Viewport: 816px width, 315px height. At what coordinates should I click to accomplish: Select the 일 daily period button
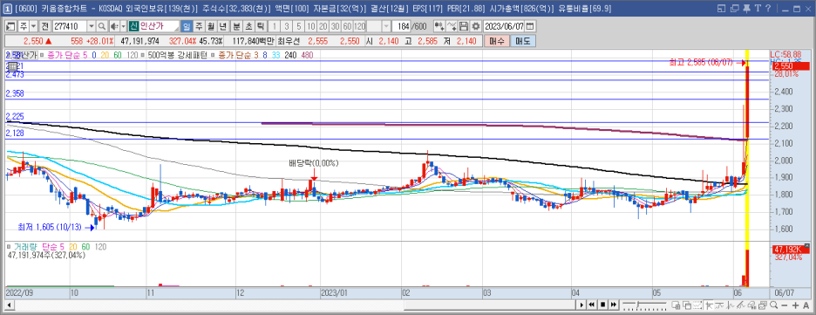pyautogui.click(x=187, y=26)
